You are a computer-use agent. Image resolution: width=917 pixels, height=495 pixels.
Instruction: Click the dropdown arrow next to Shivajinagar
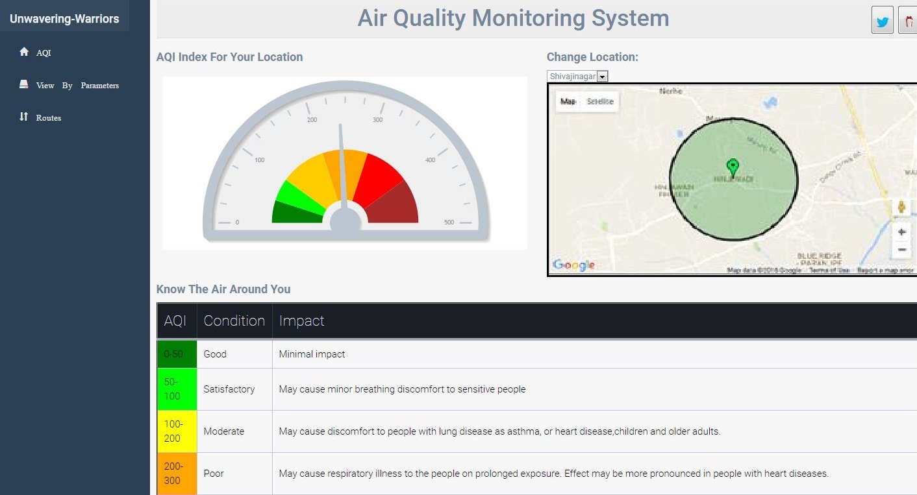pyautogui.click(x=602, y=76)
